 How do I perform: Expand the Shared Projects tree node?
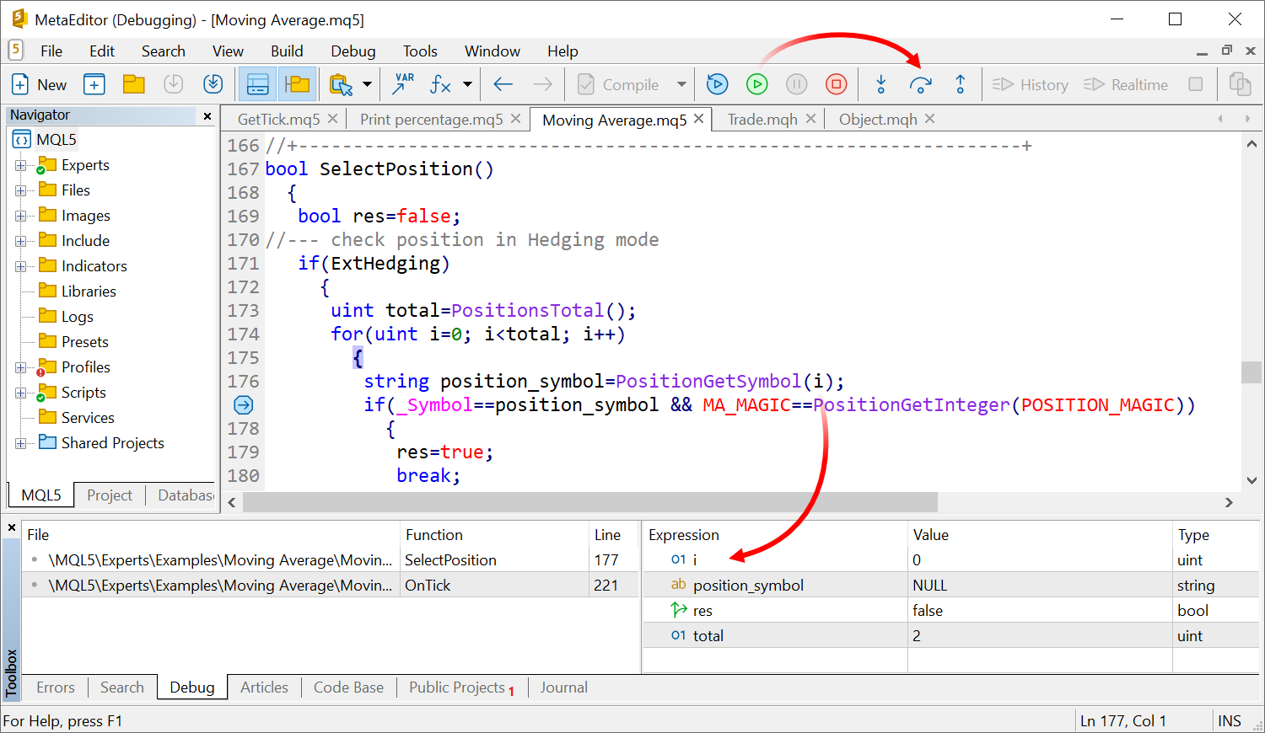coord(20,443)
